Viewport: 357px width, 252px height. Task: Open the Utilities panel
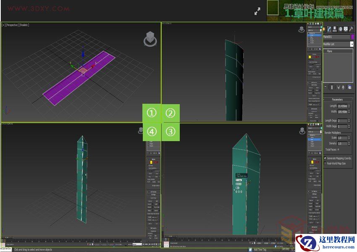tap(350, 28)
